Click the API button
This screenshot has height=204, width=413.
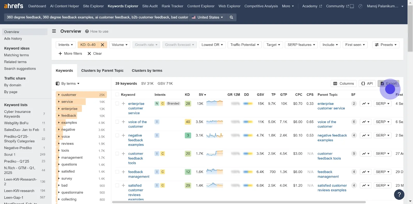(367, 84)
